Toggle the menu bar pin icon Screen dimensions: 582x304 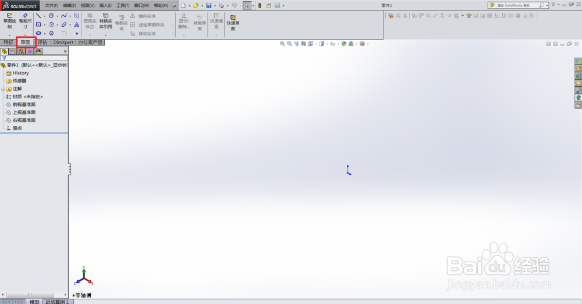point(174,6)
